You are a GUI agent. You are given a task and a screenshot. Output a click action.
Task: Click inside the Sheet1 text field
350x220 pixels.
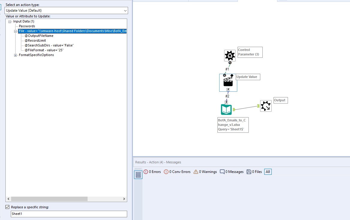point(45,214)
